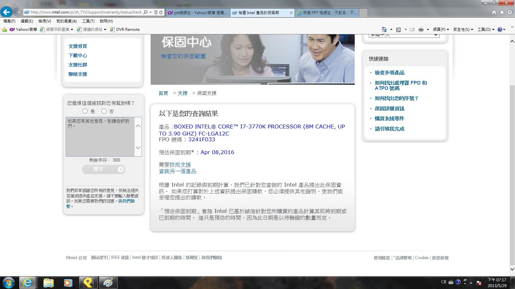Open the language selector dropdown on page
The image size is (515, 289).
[404, 35]
